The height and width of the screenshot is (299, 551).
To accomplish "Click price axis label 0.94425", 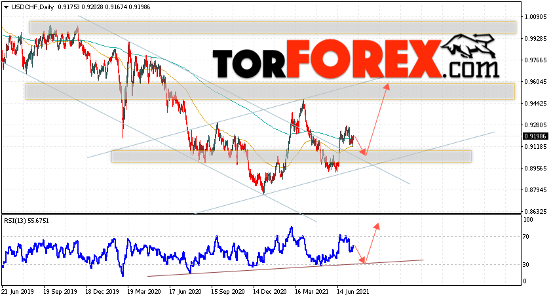I will tap(535, 104).
